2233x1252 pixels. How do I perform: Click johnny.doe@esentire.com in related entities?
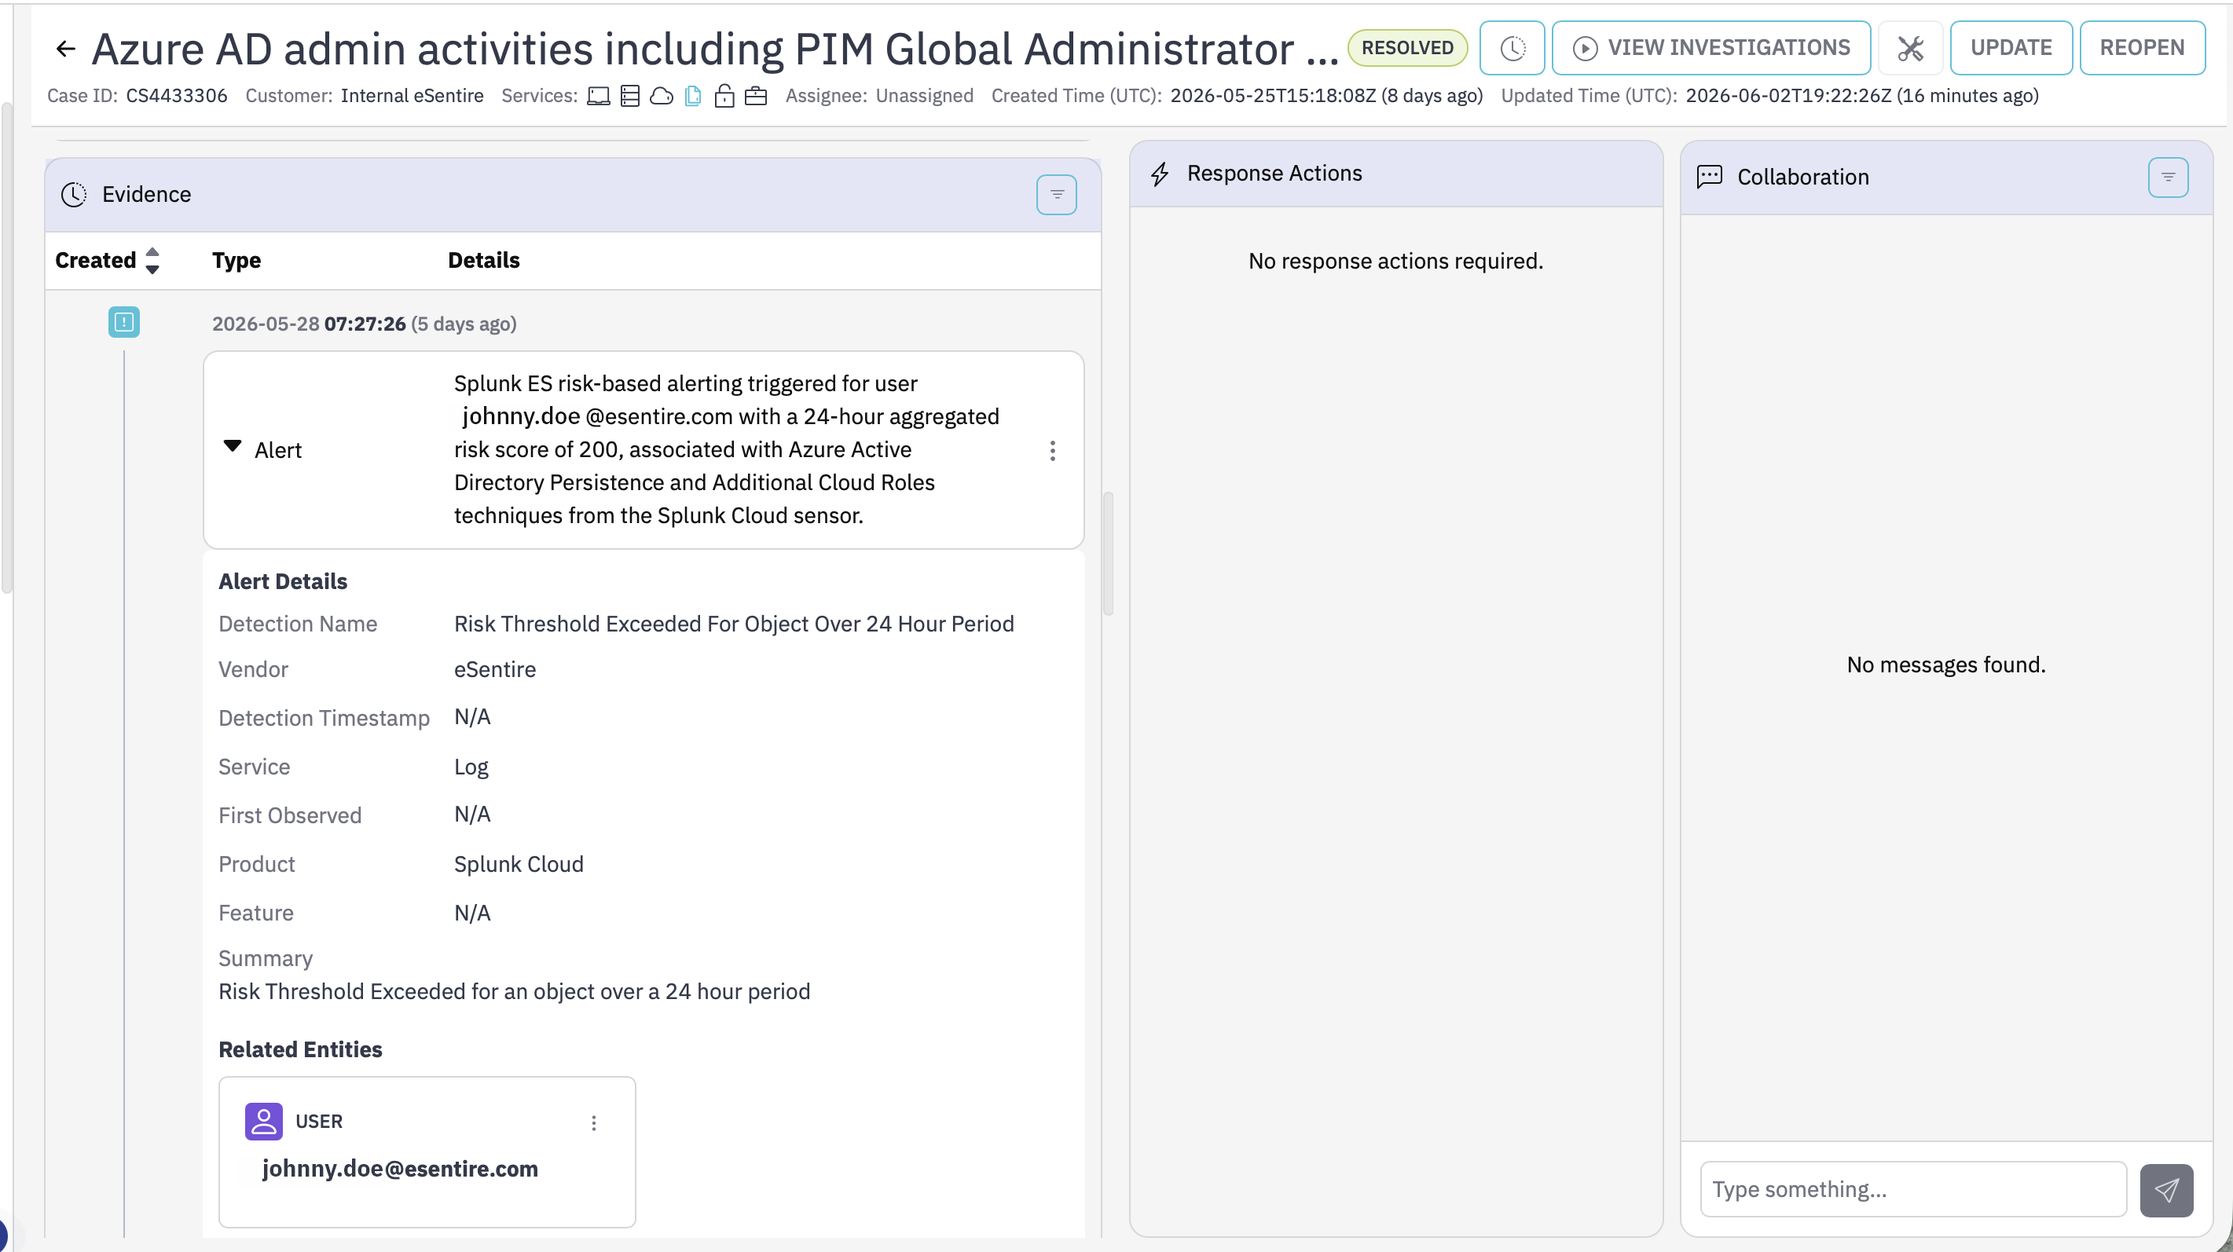click(400, 1168)
